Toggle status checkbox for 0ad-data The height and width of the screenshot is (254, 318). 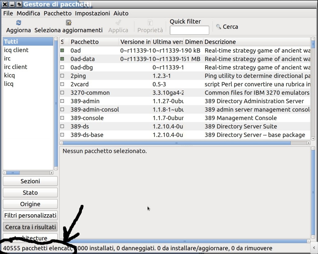pos(62,59)
